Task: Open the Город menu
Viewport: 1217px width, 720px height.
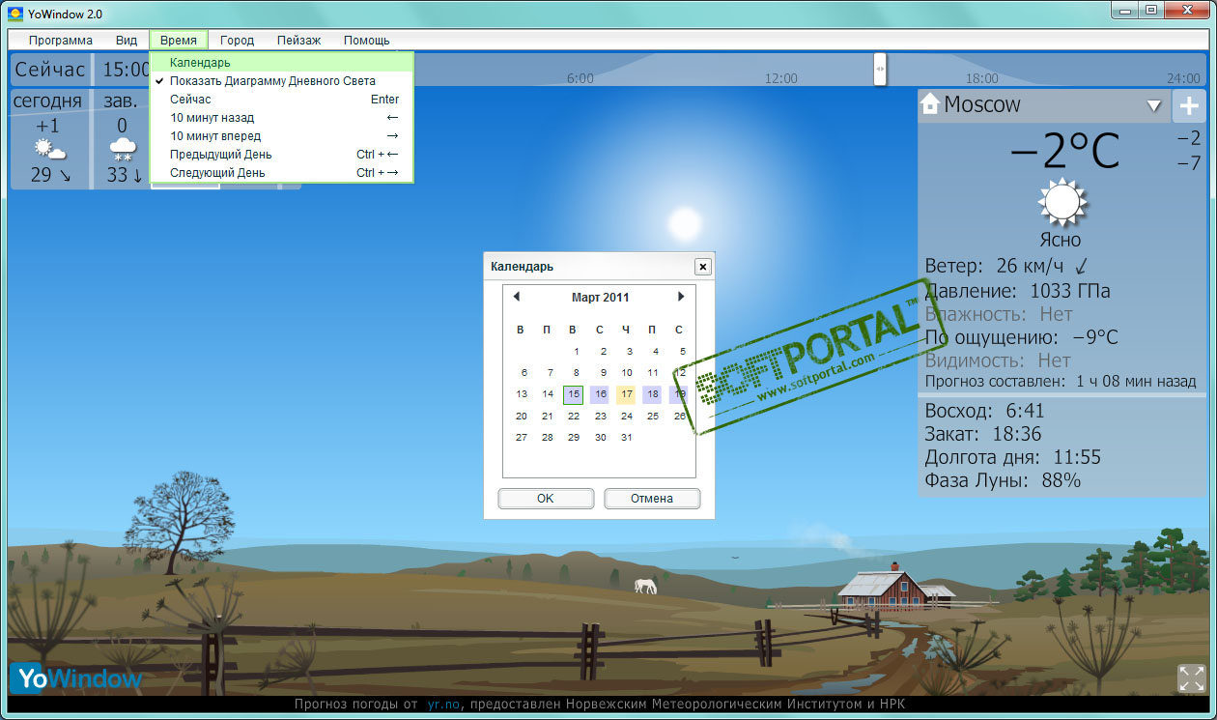Action: tap(237, 41)
